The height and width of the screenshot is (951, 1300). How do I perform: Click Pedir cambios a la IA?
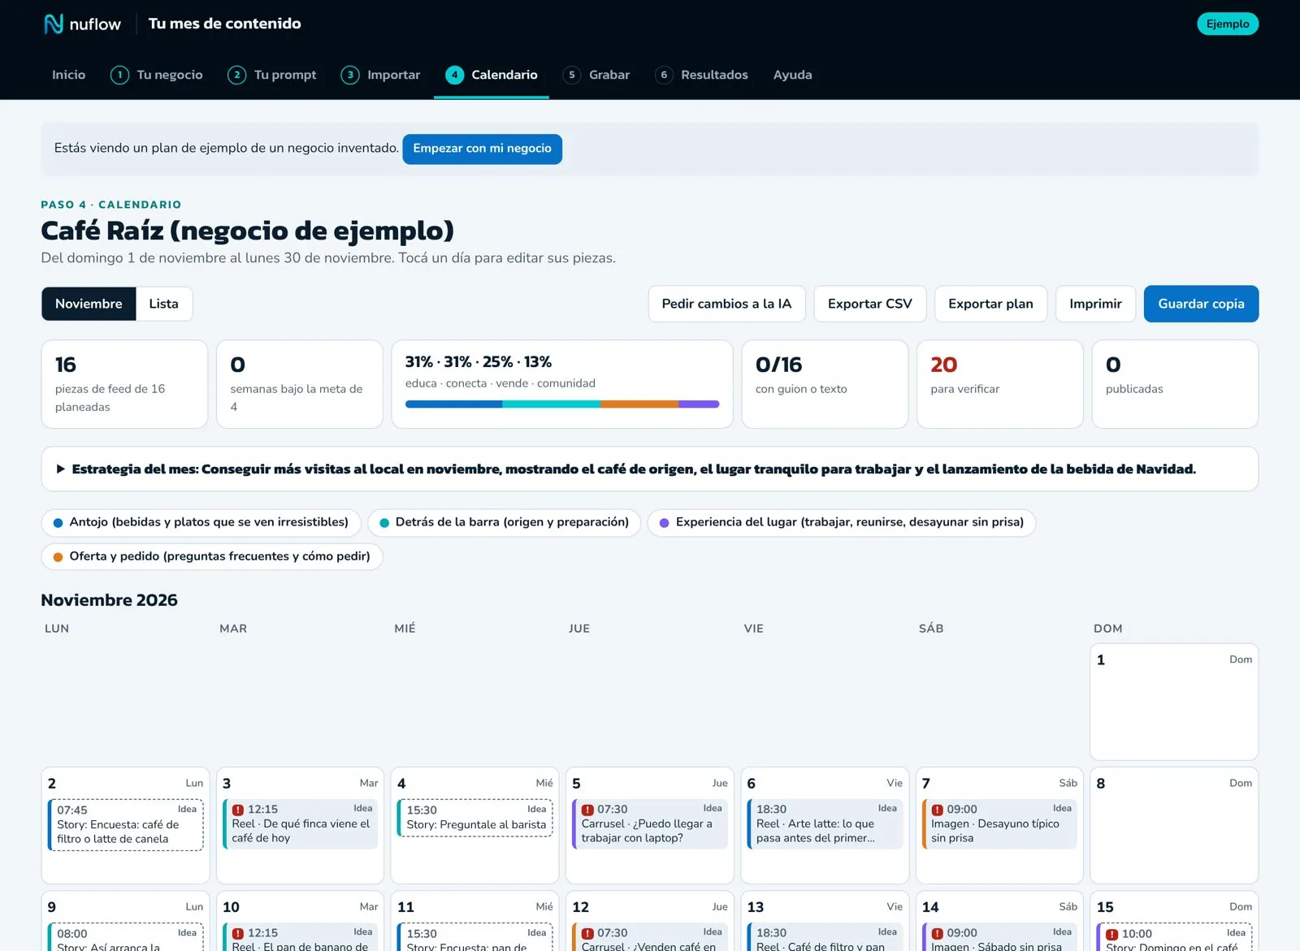[726, 304]
